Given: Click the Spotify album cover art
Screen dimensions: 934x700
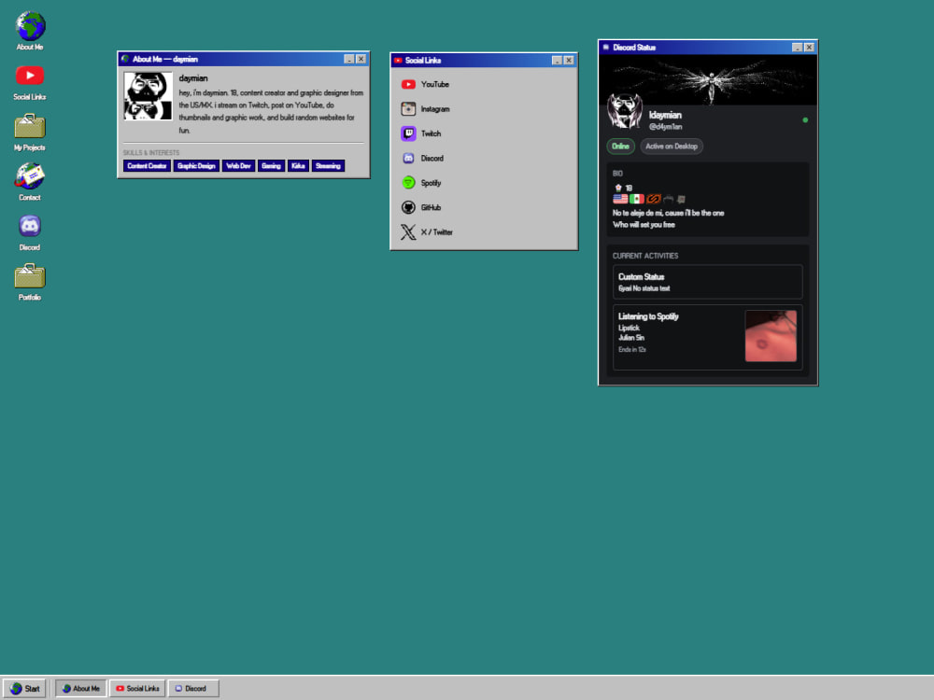Looking at the screenshot, I should (x=771, y=336).
